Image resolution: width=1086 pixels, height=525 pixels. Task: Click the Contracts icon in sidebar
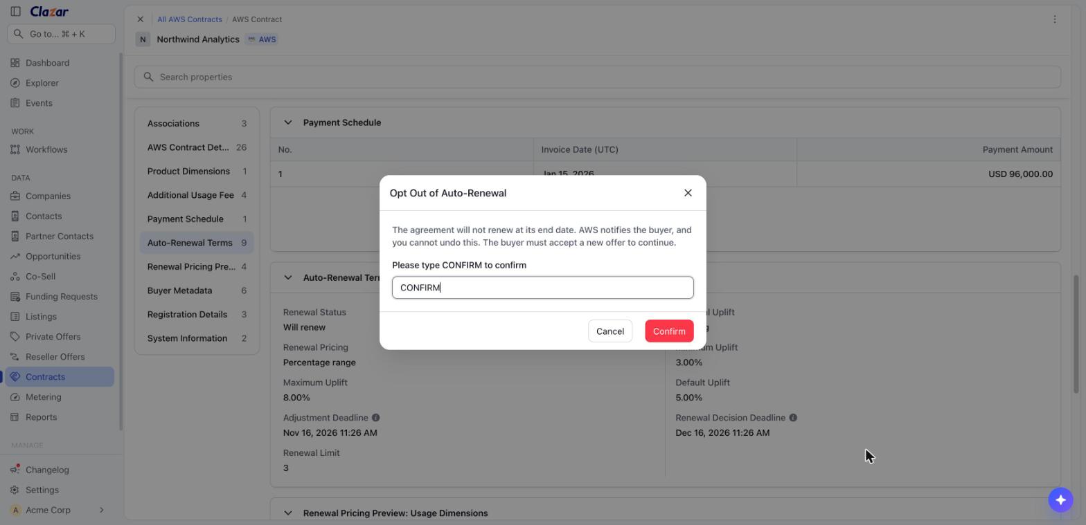15,376
